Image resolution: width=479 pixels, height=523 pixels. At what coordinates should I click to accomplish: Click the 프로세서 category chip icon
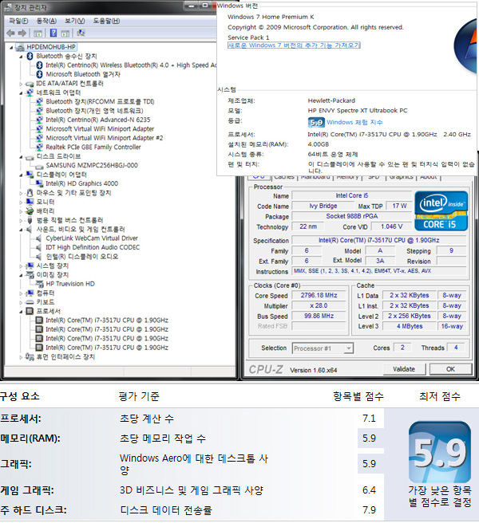pos(30,311)
